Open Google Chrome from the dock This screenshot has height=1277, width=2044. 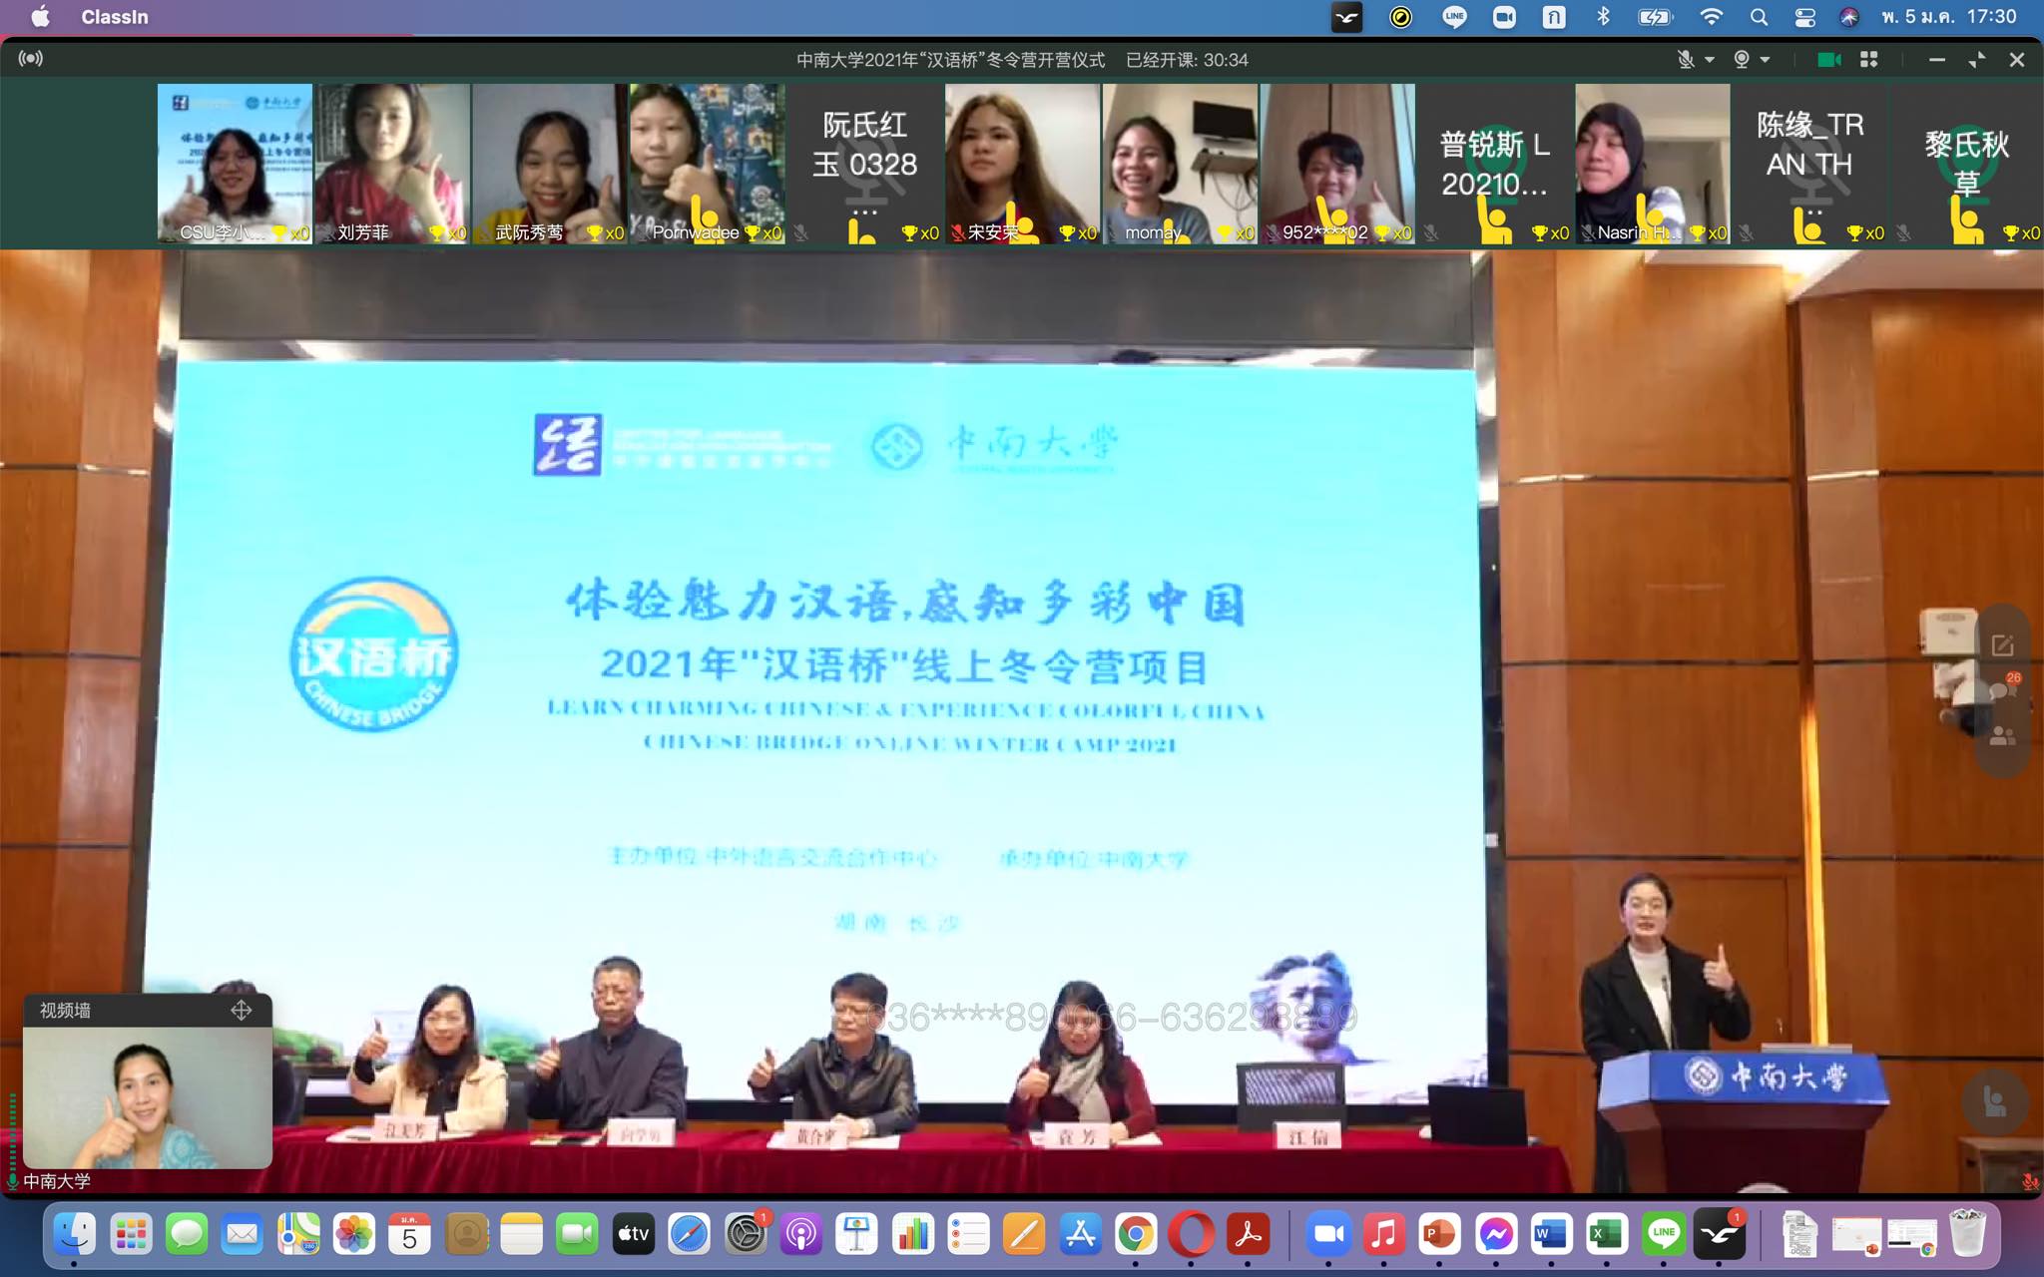[x=1135, y=1234]
